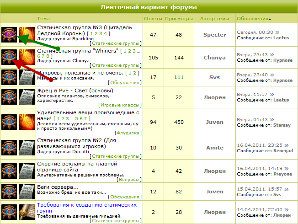Image resolution: width=298 pixels, height=224 pixels.
Task: Sort by the Ответы column header
Action: 153,19
